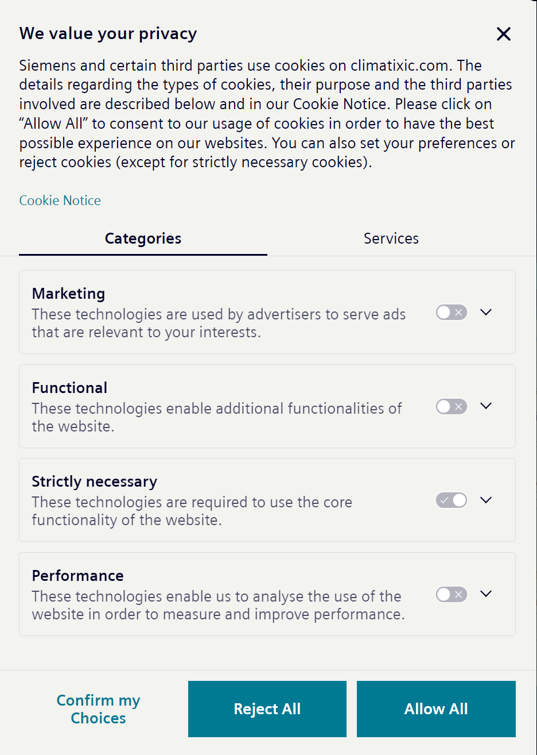Toggle the Strictly necessary switch

(452, 500)
